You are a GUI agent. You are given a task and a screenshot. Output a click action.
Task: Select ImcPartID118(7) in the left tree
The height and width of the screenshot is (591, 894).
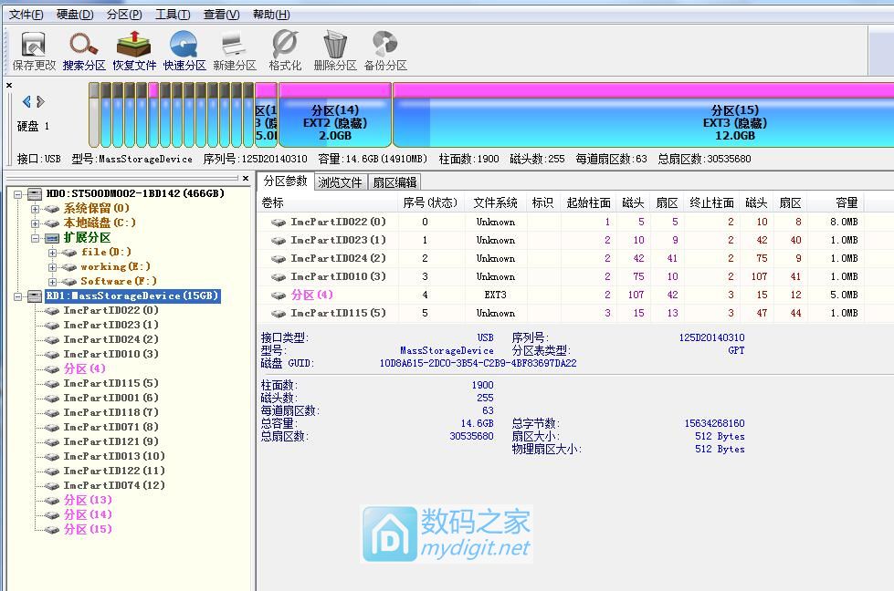[111, 412]
